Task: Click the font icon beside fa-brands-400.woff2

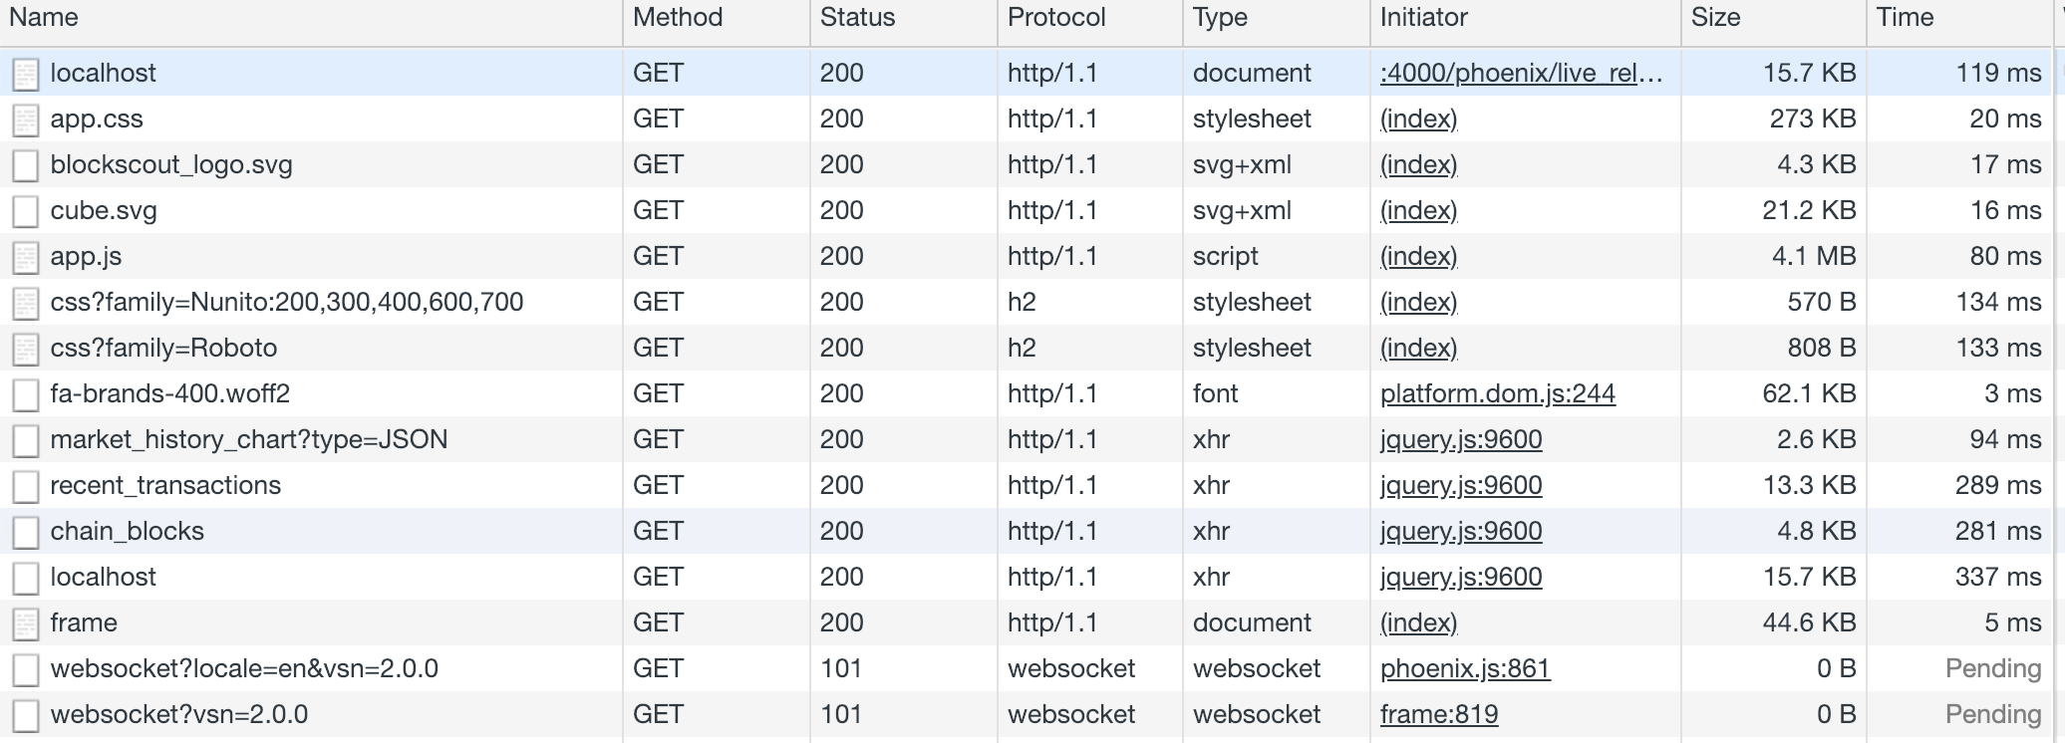Action: click(x=27, y=392)
